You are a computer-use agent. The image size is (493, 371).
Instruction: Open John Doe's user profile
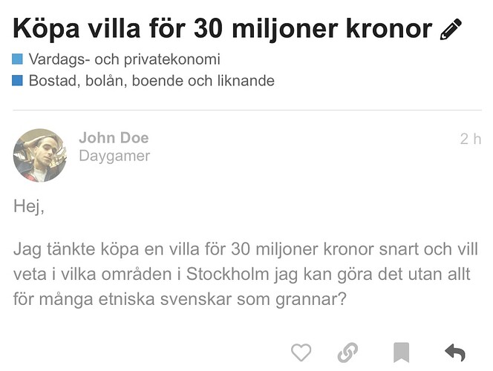[114, 138]
